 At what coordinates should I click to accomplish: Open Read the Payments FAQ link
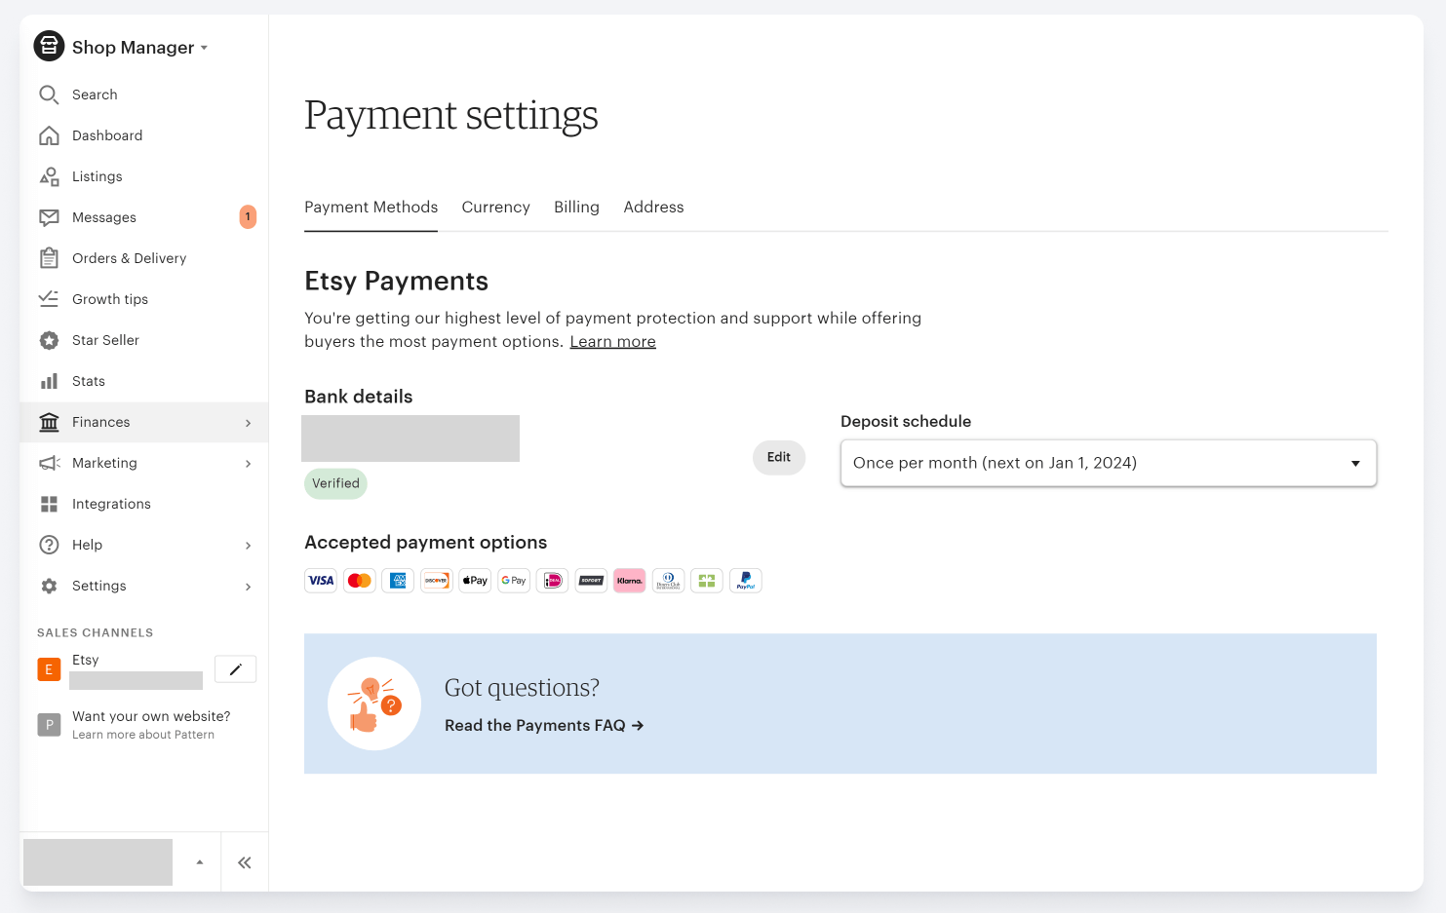point(544,725)
